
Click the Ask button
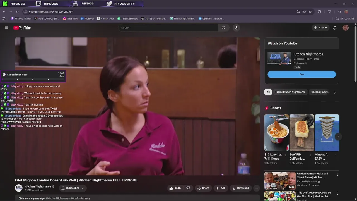(221, 188)
